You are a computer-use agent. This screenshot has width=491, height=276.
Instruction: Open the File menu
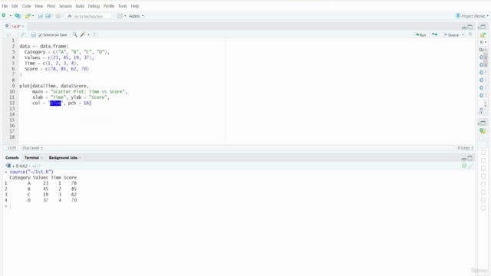pyautogui.click(x=5, y=6)
